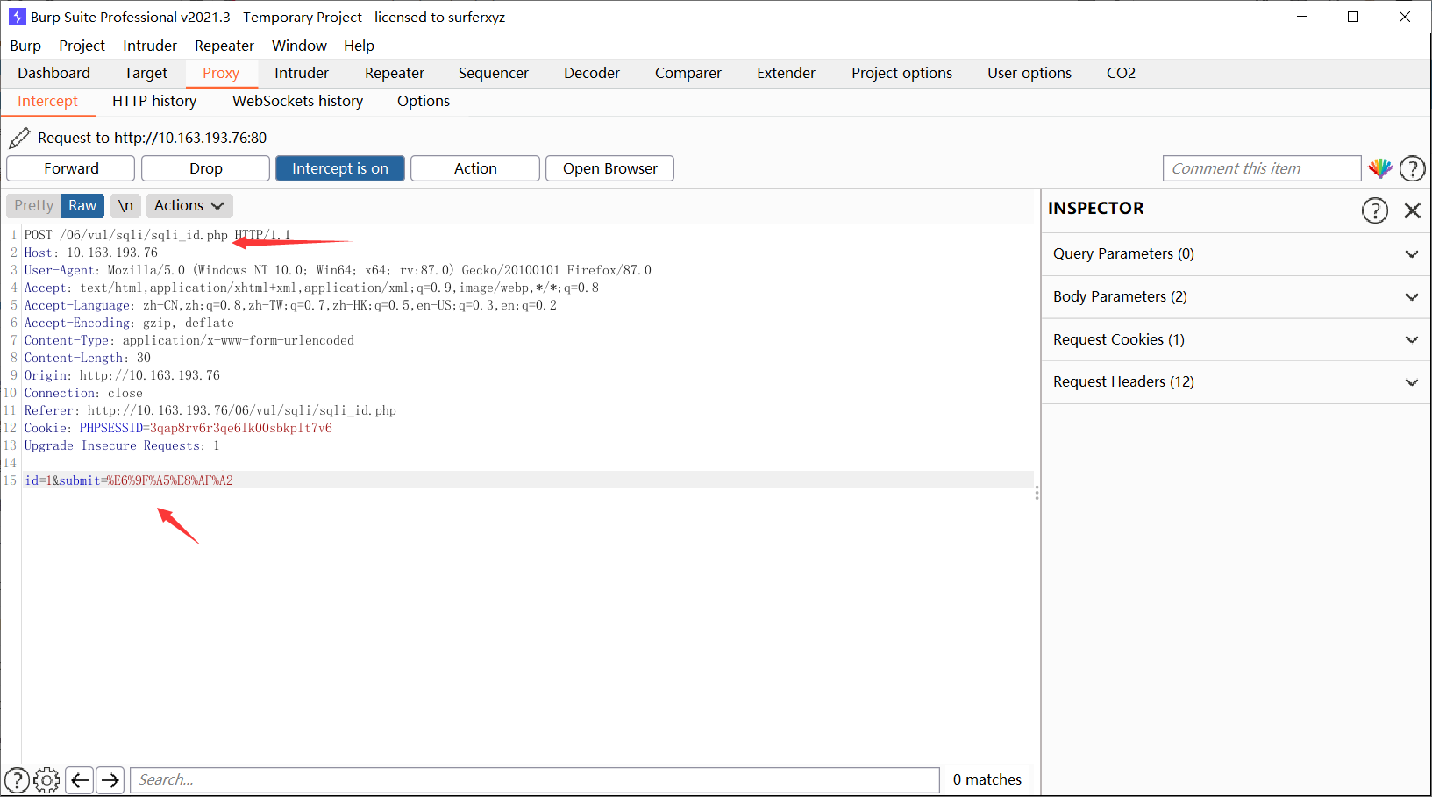Click the Action button

tap(475, 168)
